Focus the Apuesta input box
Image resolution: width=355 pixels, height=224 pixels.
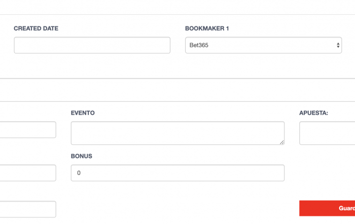pyautogui.click(x=327, y=133)
